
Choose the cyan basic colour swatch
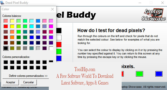32,26
